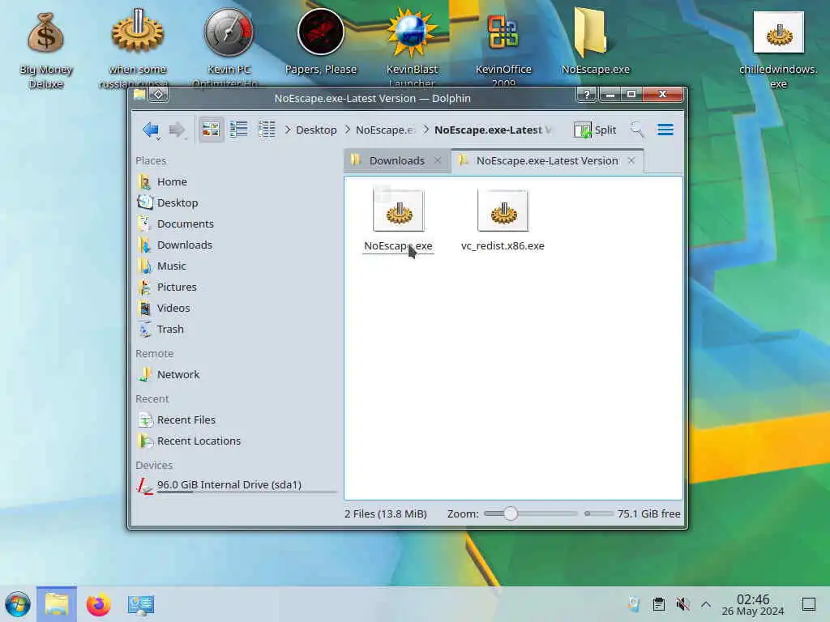Open Dolphin window menu icon in title bar

(x=139, y=95)
